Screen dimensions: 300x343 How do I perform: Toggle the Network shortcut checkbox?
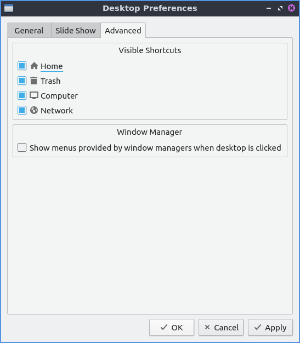[22, 110]
